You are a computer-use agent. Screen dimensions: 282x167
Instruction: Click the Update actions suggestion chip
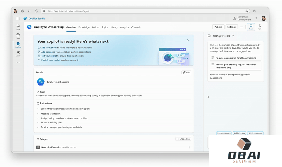click(224, 133)
